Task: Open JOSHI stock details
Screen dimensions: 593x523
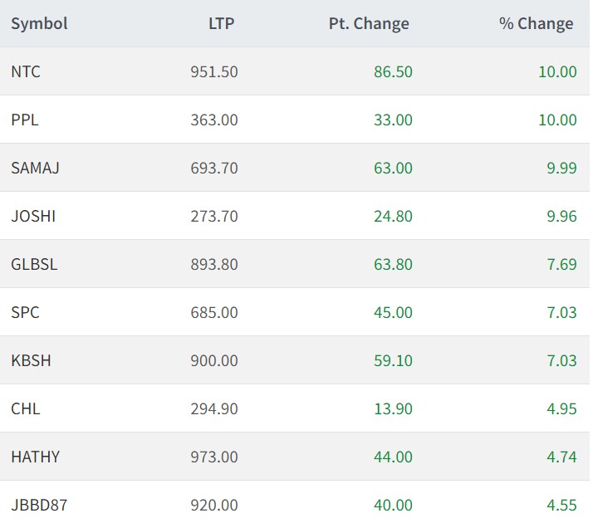Action: 33,217
